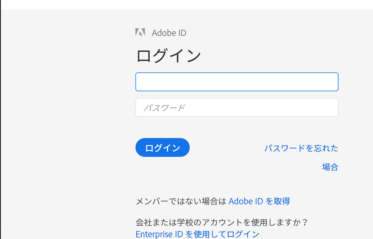Screen dimensions: 373x239
Task: Click the "会社または学校のアカウントを使用しますか？" text
Action: pos(222,222)
